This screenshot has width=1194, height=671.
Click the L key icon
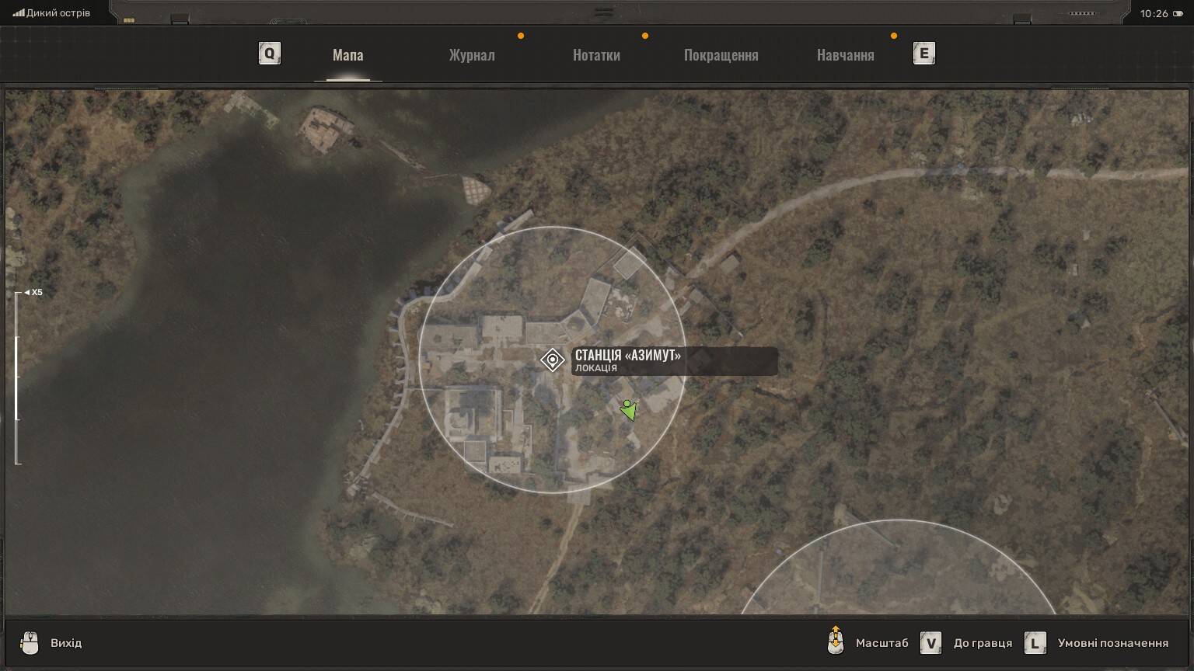click(1035, 643)
